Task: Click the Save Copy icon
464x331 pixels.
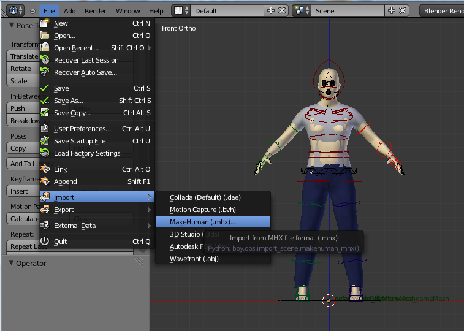Action: [x=45, y=113]
